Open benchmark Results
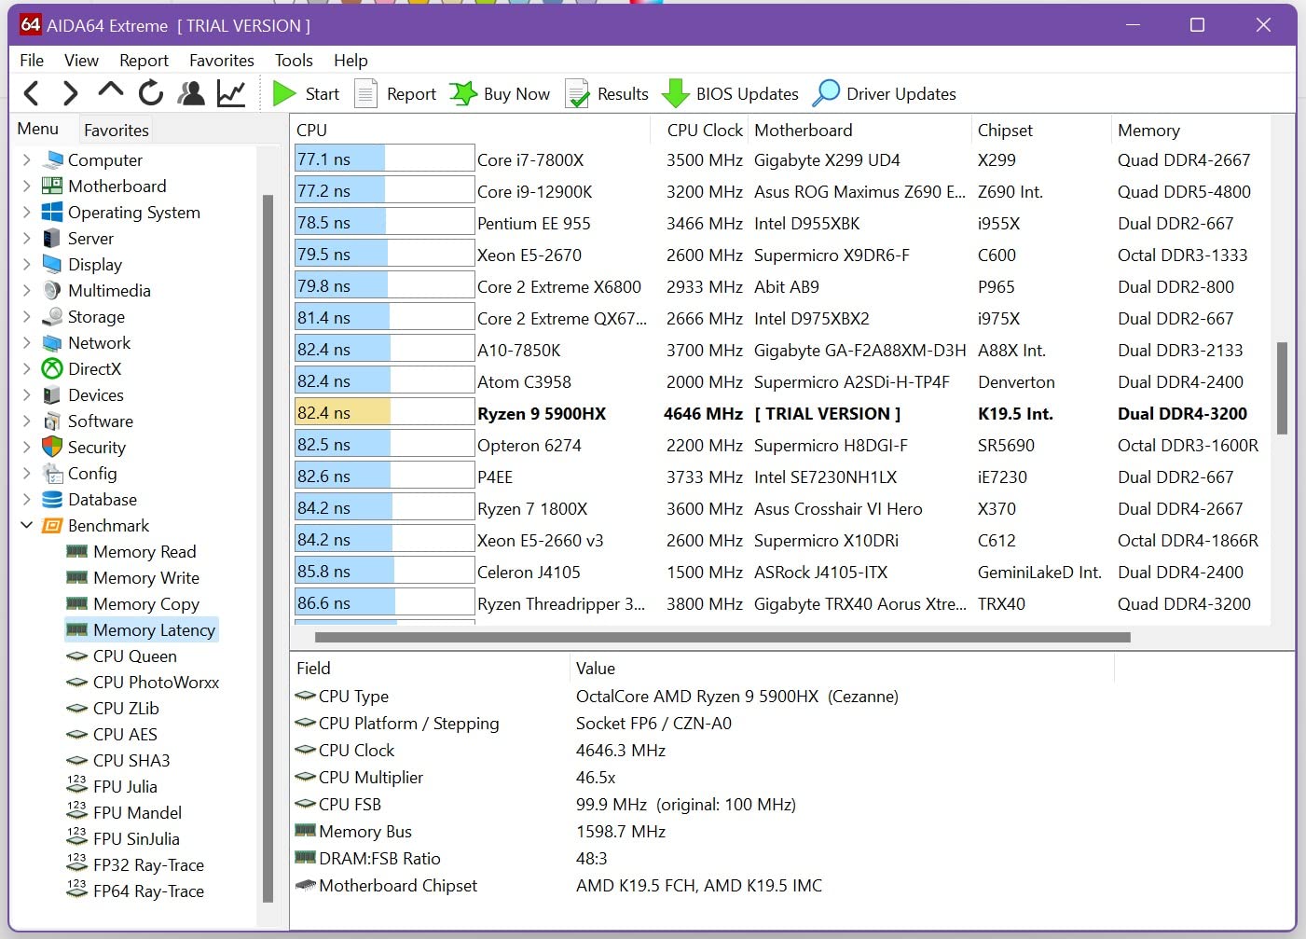The image size is (1306, 939). point(608,93)
